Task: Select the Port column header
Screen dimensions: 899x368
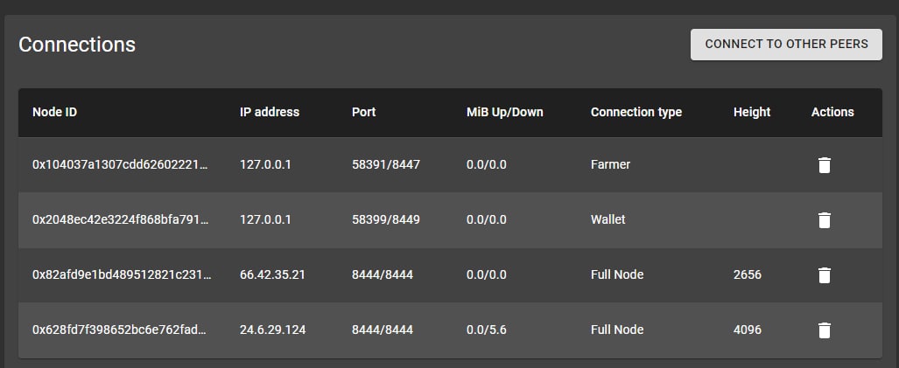Action: [363, 112]
